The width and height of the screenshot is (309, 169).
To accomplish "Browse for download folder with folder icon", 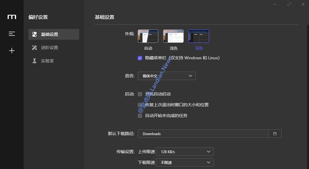I will coord(275,134).
